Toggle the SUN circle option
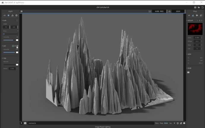This screenshot has height=128, width=205. [x=17, y=21]
